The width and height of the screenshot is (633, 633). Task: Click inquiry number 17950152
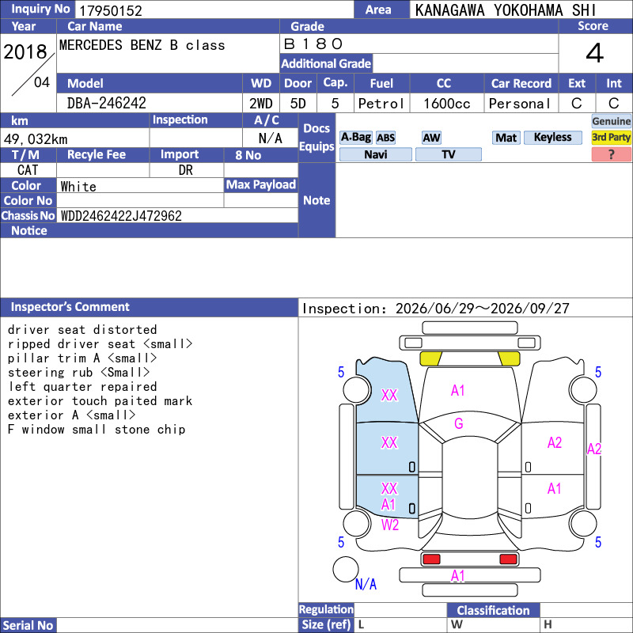[x=111, y=10]
